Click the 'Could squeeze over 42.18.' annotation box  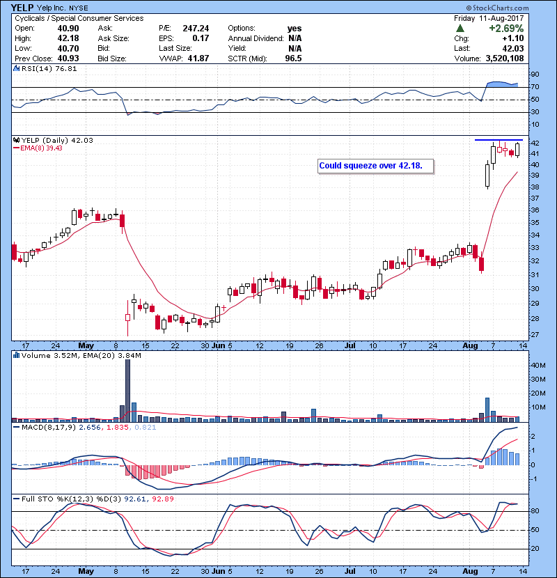point(375,166)
